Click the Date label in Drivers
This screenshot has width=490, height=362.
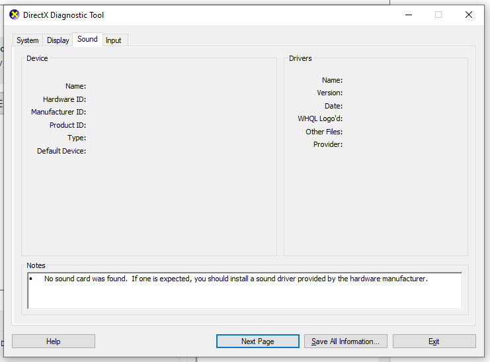[x=333, y=106]
